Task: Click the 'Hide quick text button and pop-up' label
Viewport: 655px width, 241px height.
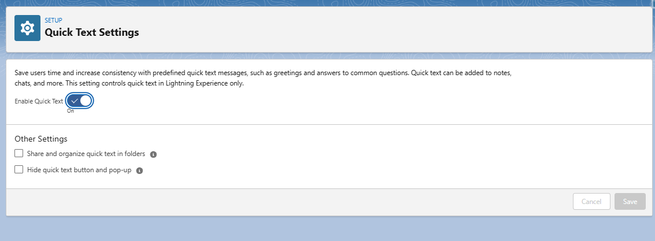Action: tap(79, 170)
